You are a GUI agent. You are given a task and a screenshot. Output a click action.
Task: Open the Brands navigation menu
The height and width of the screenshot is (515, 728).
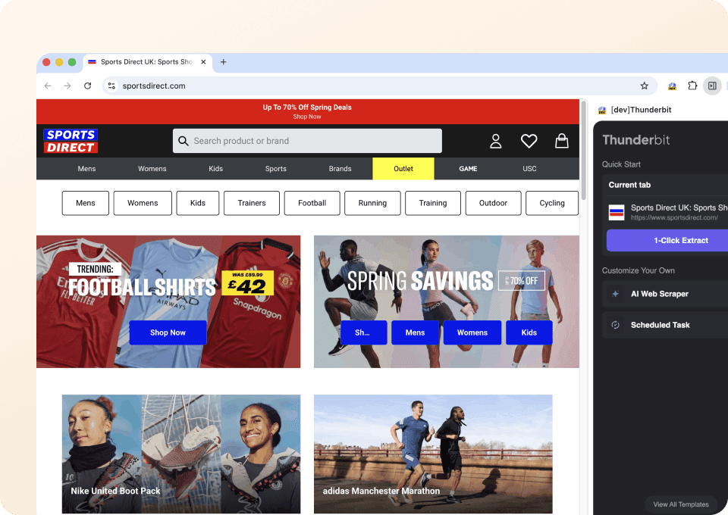point(340,169)
